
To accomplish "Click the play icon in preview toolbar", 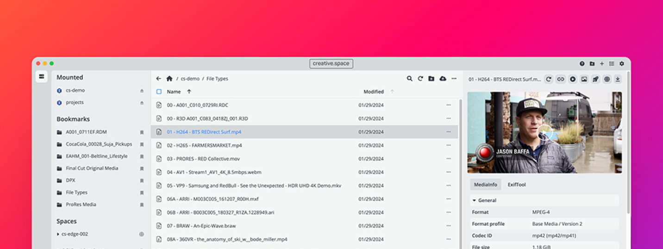I will [x=573, y=79].
